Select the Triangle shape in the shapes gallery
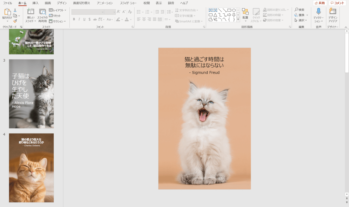Screen dimensions: 349x207 [x=215, y=15]
